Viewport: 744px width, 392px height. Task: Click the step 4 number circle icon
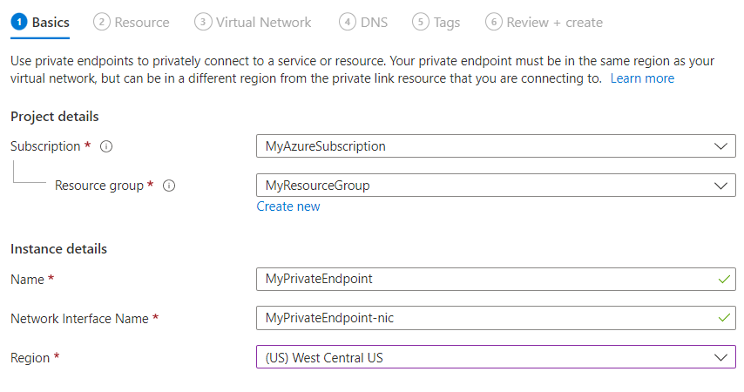pyautogui.click(x=348, y=23)
